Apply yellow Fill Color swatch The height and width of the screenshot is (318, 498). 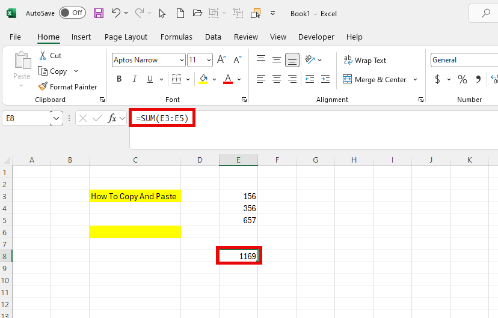click(x=203, y=79)
